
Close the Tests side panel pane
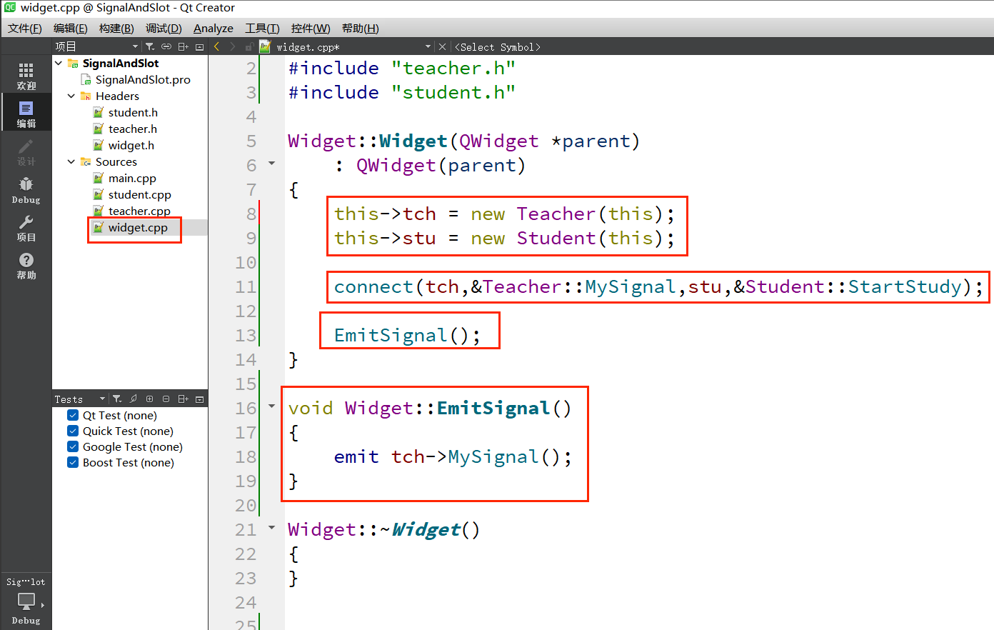[x=200, y=399]
